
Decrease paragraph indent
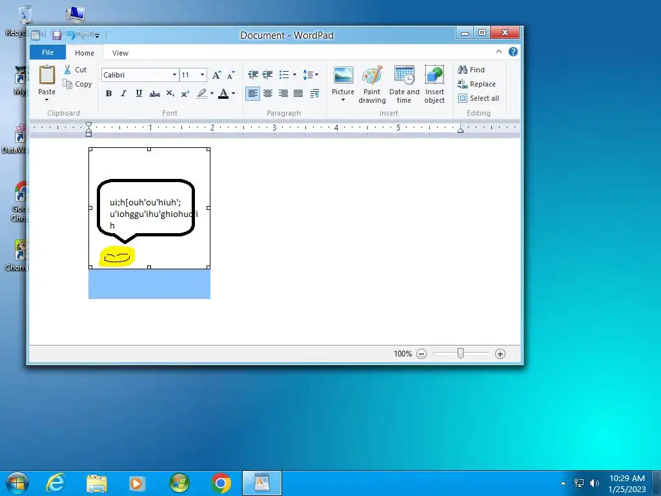tap(253, 75)
